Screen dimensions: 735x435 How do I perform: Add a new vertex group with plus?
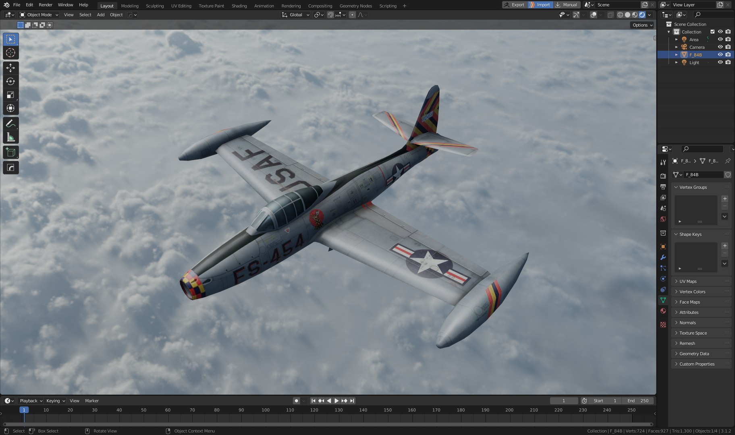(x=725, y=199)
